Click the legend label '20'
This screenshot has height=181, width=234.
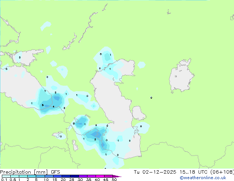(63, 180)
